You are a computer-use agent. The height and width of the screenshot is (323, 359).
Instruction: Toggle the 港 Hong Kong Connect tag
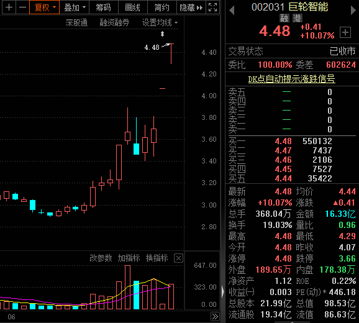[297, 18]
